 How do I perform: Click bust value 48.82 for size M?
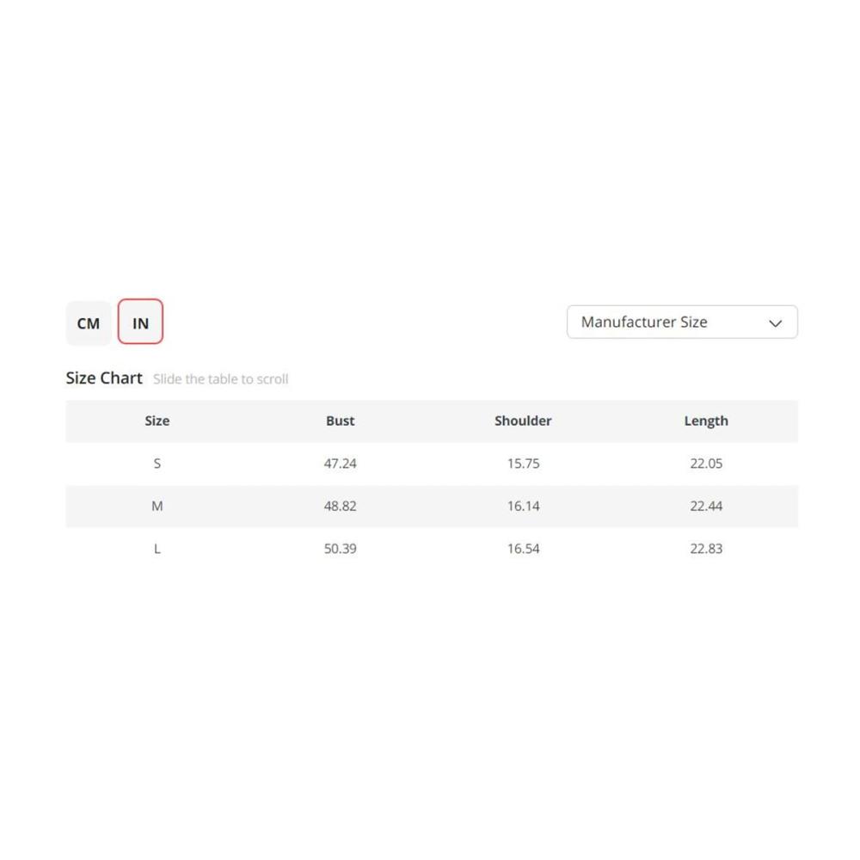[x=340, y=506]
